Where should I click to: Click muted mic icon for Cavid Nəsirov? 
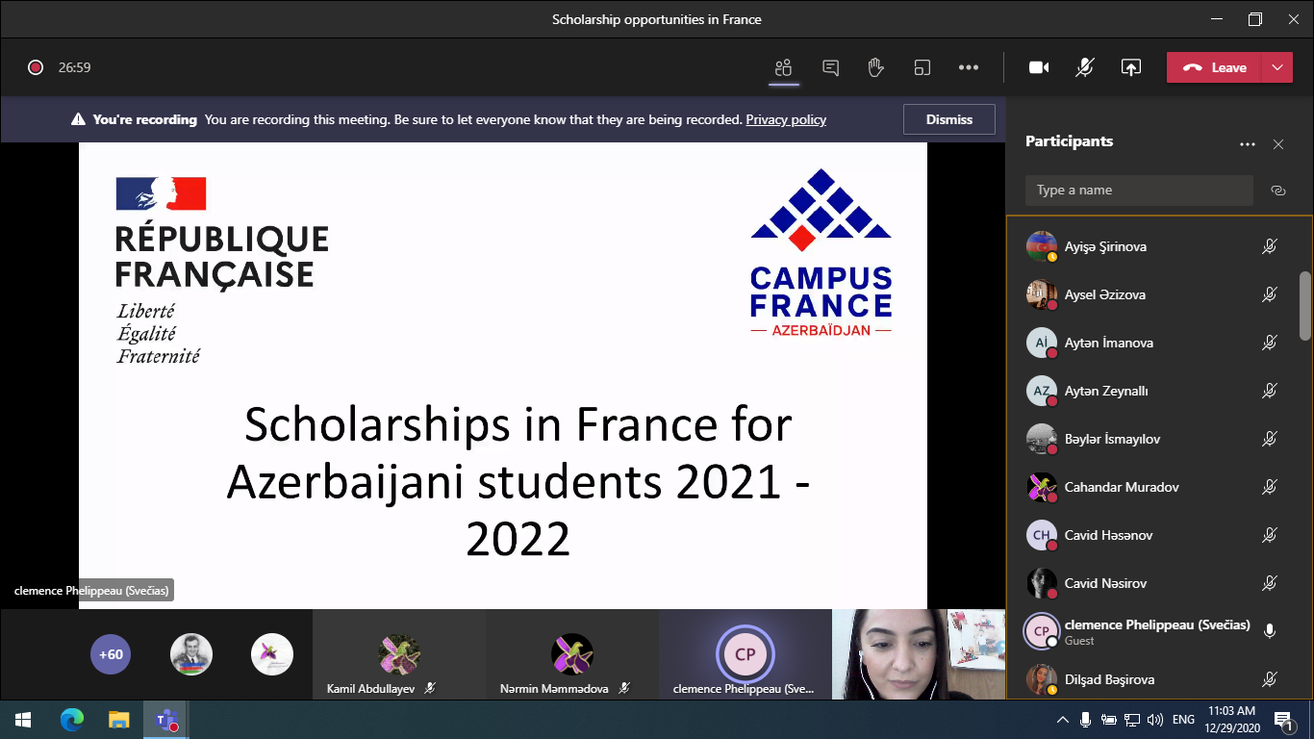(x=1270, y=583)
